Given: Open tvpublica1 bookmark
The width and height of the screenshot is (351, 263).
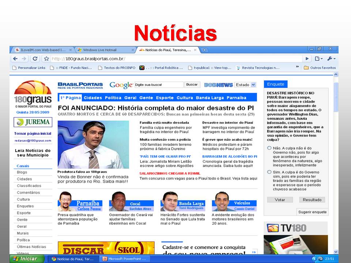Looking at the screenshot, I should pos(210,68).
